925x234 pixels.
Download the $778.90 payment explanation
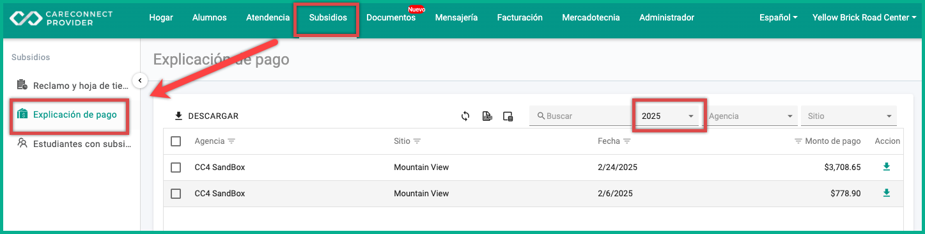[x=887, y=193]
